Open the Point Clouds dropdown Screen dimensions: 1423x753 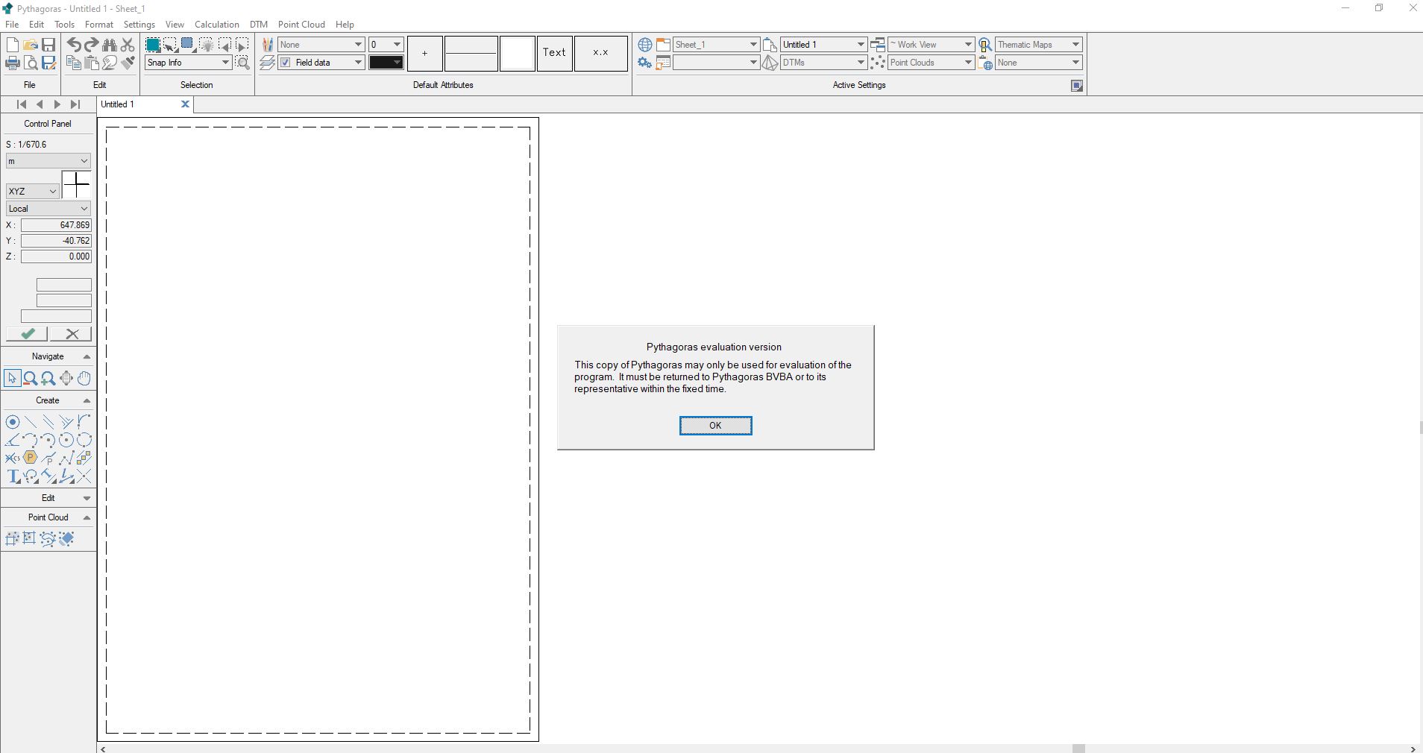[x=931, y=63]
